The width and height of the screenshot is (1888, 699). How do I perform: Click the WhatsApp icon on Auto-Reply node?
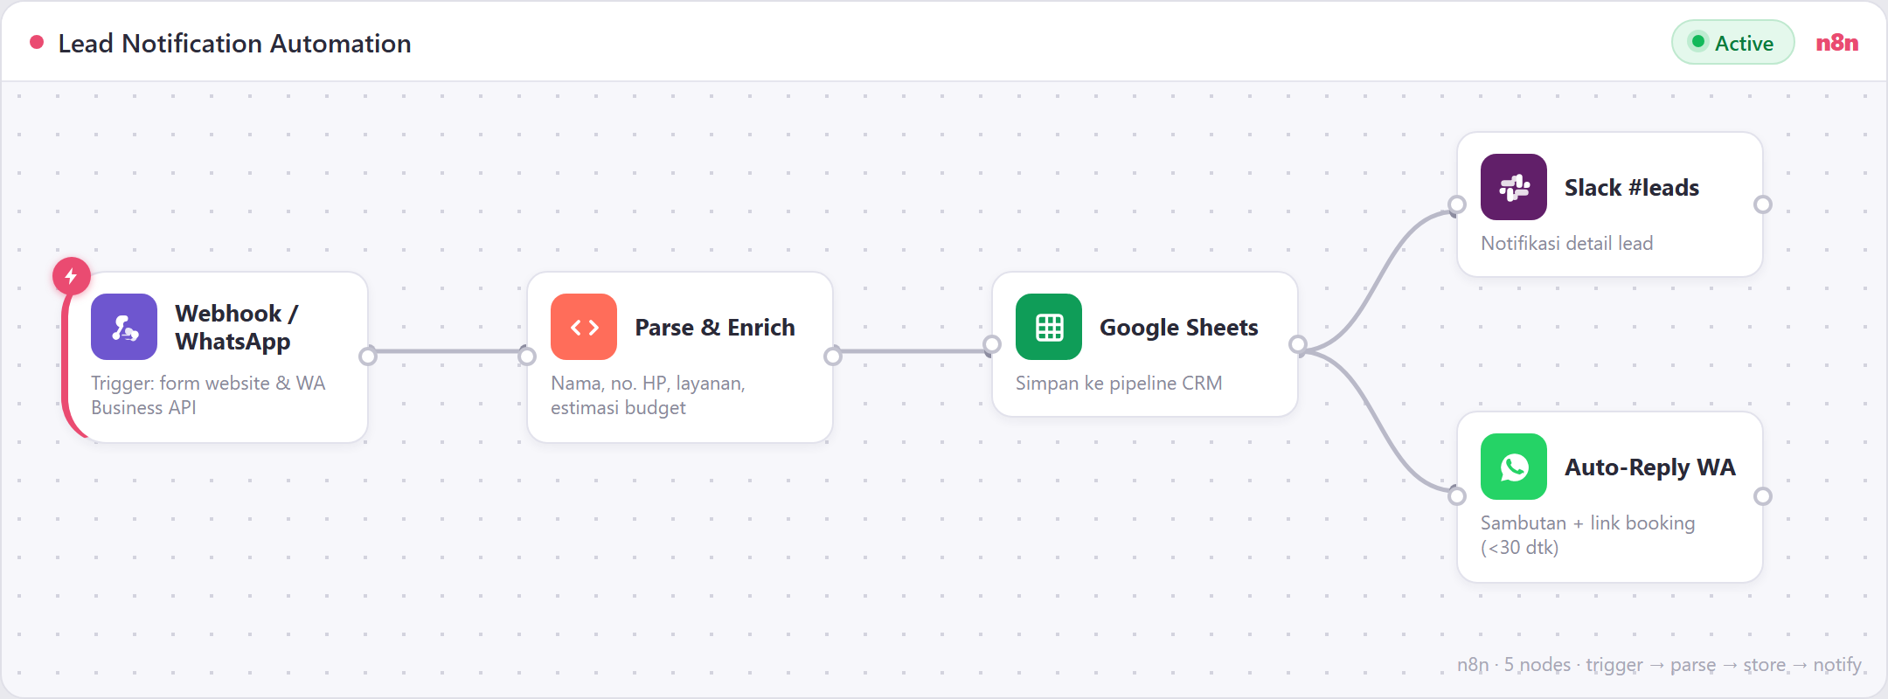(x=1514, y=467)
